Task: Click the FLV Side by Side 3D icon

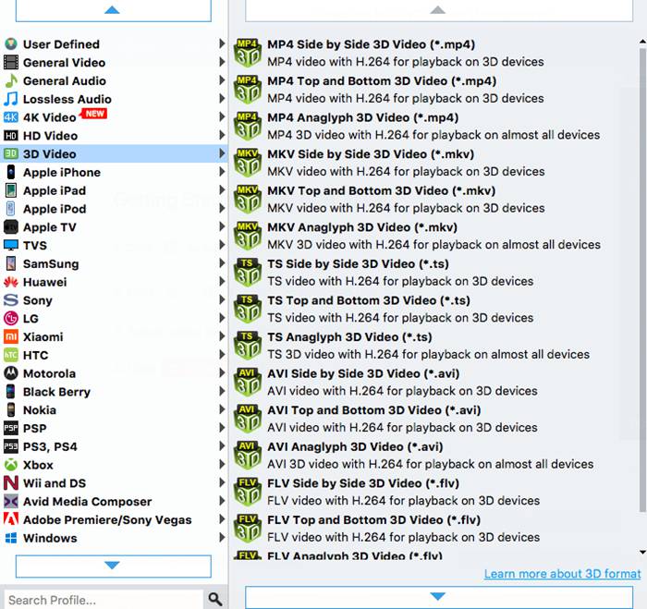Action: click(248, 492)
